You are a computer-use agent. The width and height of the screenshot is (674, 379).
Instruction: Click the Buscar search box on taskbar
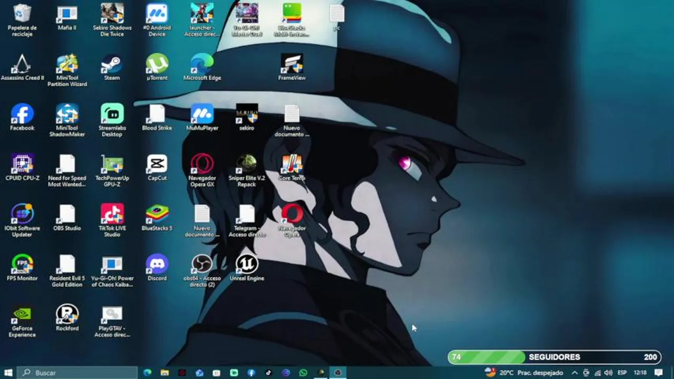point(78,373)
